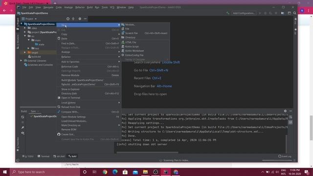
Task: Select Show in Explorer in context menu
Action: 89,89
